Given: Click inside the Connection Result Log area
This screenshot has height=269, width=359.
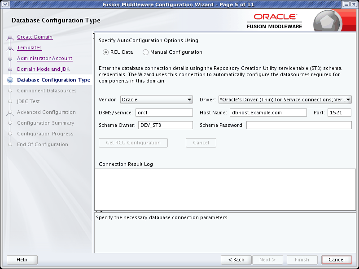Looking at the screenshot, I should click(x=225, y=189).
